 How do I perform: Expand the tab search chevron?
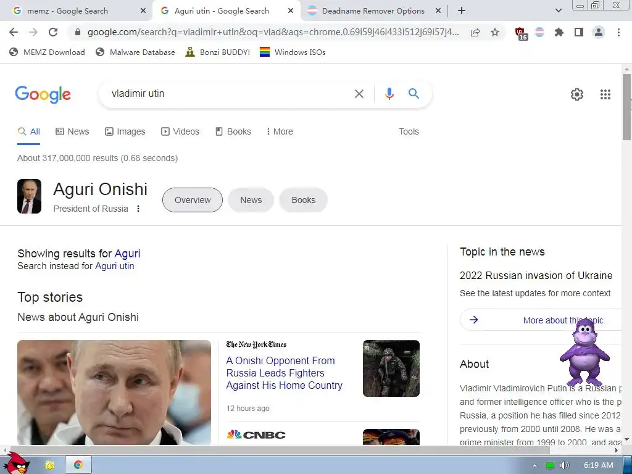click(x=558, y=10)
